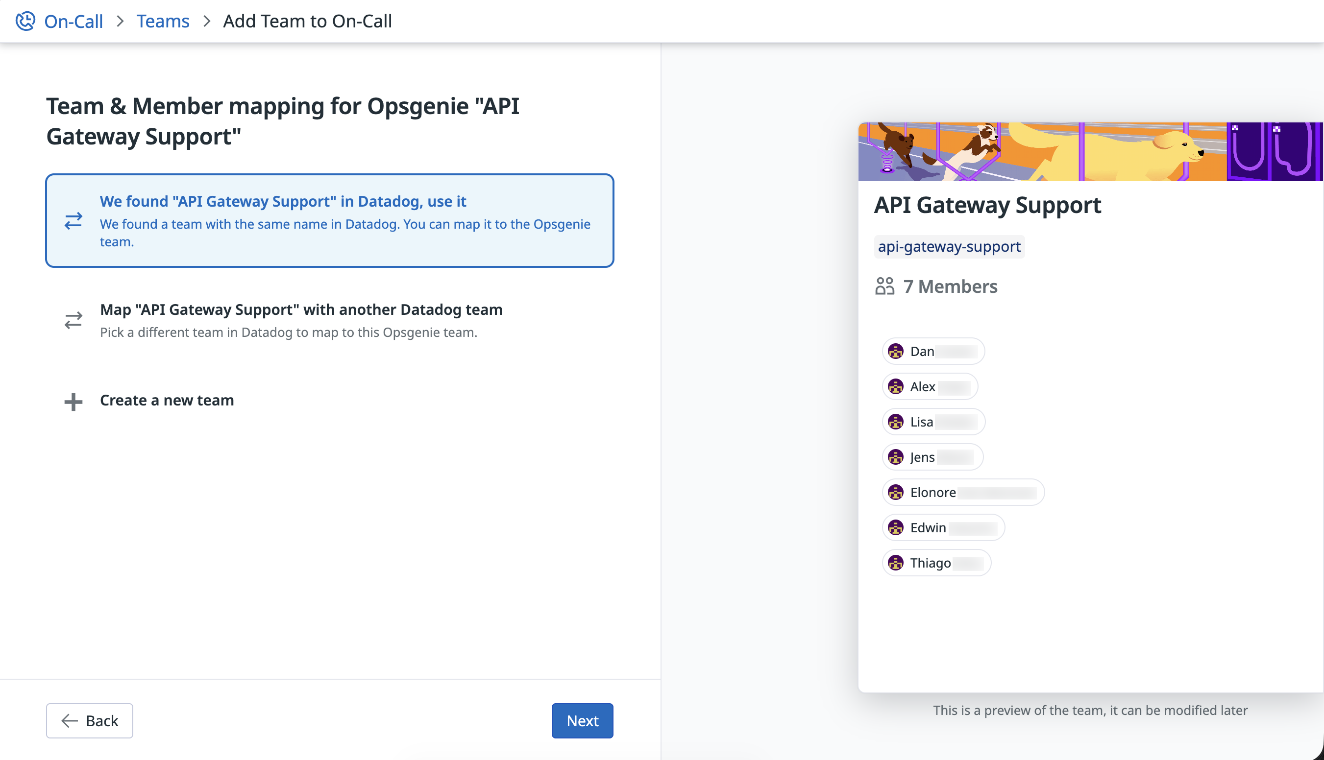Viewport: 1324px width, 760px height.
Task: Click Thiago's avatar icon
Action: [x=896, y=563]
